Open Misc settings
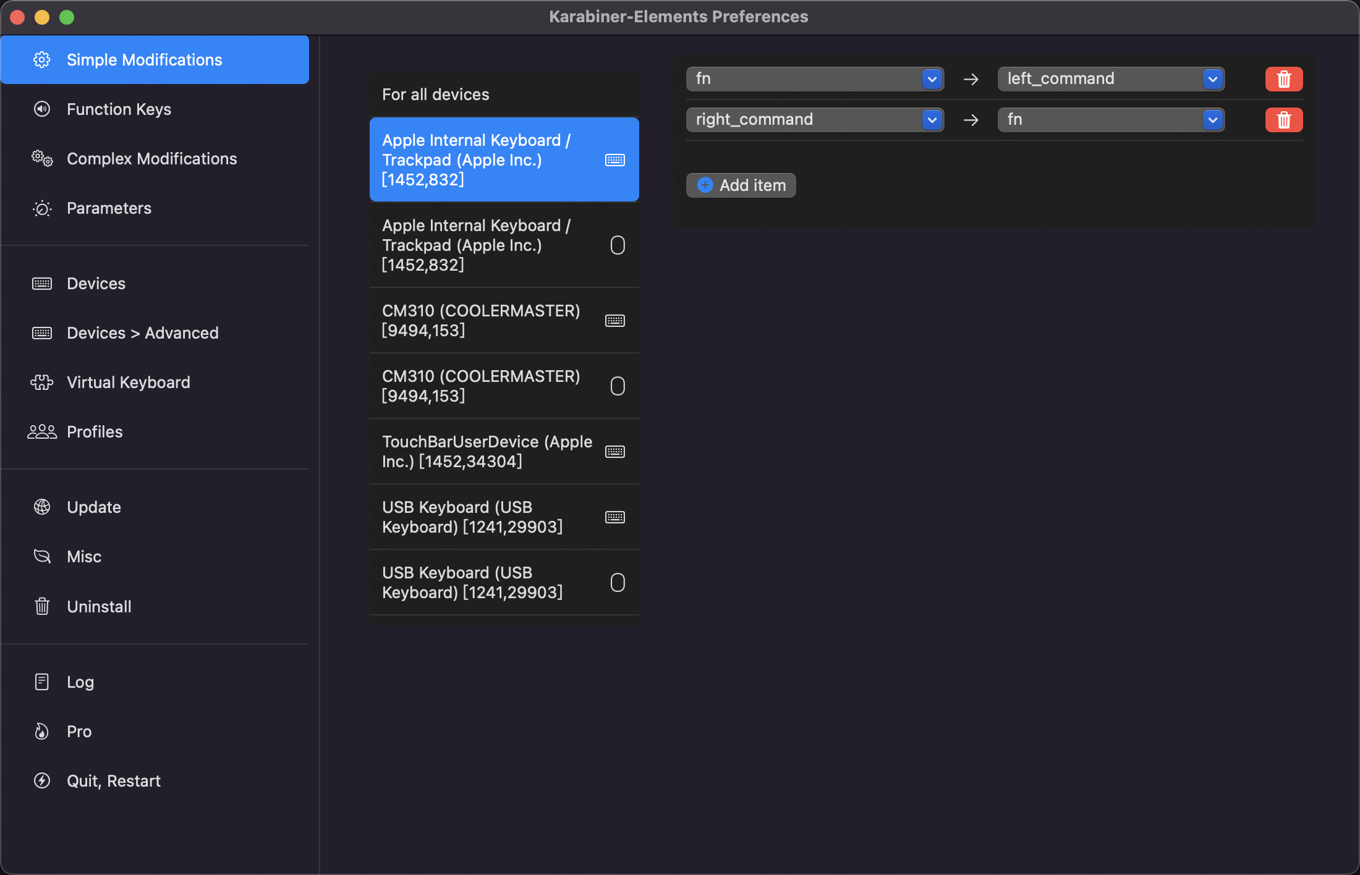The image size is (1360, 875). (x=155, y=557)
